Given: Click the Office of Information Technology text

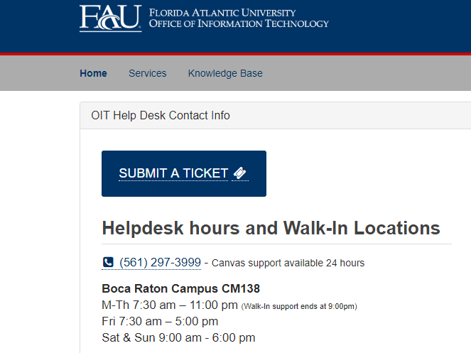Looking at the screenshot, I should point(239,24).
